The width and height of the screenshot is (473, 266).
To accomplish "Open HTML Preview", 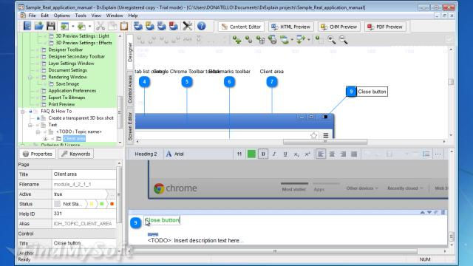I will point(290,27).
